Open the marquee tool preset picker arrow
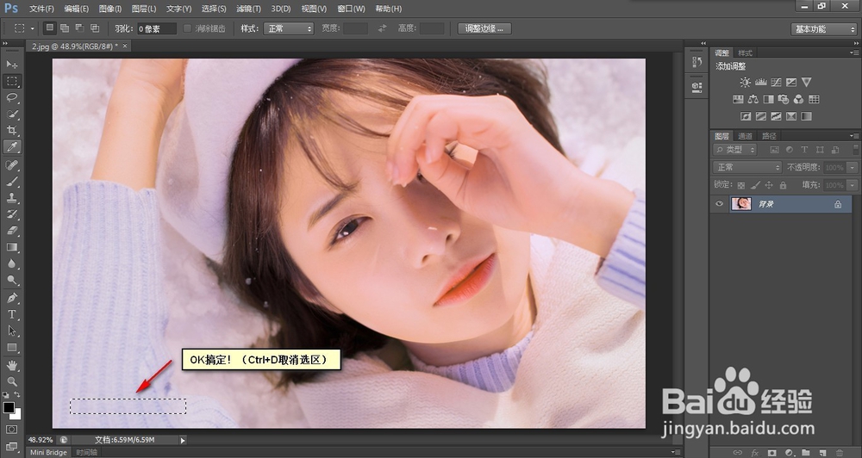 pyautogui.click(x=33, y=28)
